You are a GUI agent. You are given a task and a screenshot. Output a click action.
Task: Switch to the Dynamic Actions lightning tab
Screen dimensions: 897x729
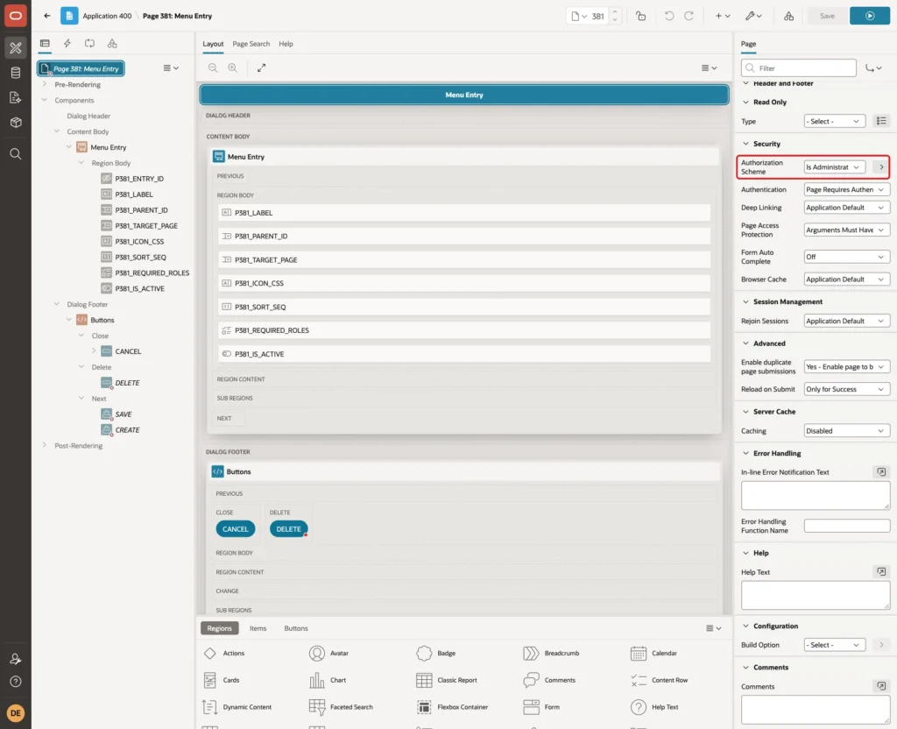click(67, 44)
